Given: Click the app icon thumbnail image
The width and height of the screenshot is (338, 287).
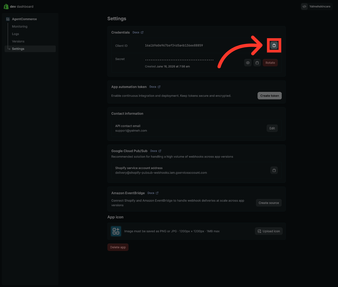Looking at the screenshot, I should click(x=116, y=231).
